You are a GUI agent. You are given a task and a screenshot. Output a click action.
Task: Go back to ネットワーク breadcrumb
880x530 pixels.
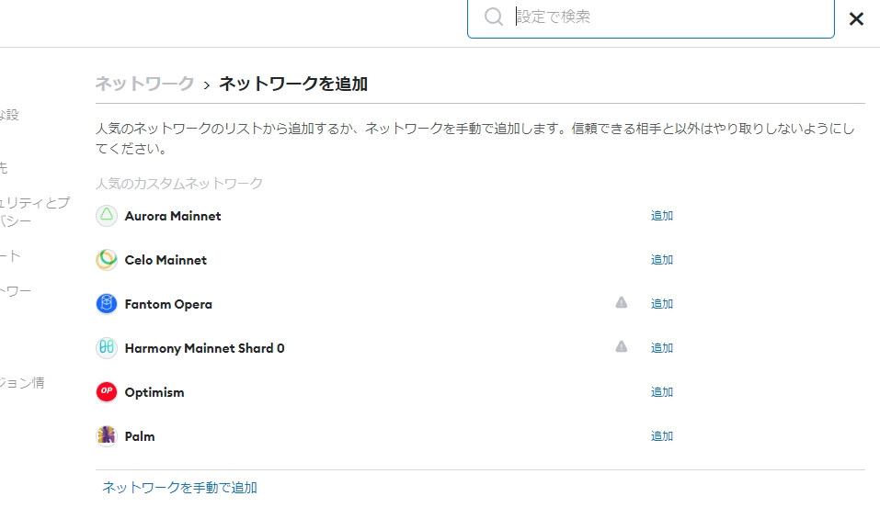(144, 85)
